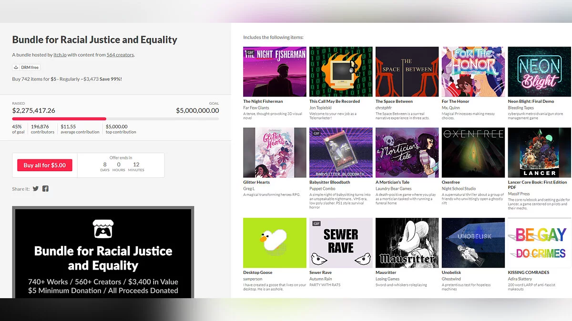Click This Call May Be Recorded cover

pyautogui.click(x=341, y=72)
